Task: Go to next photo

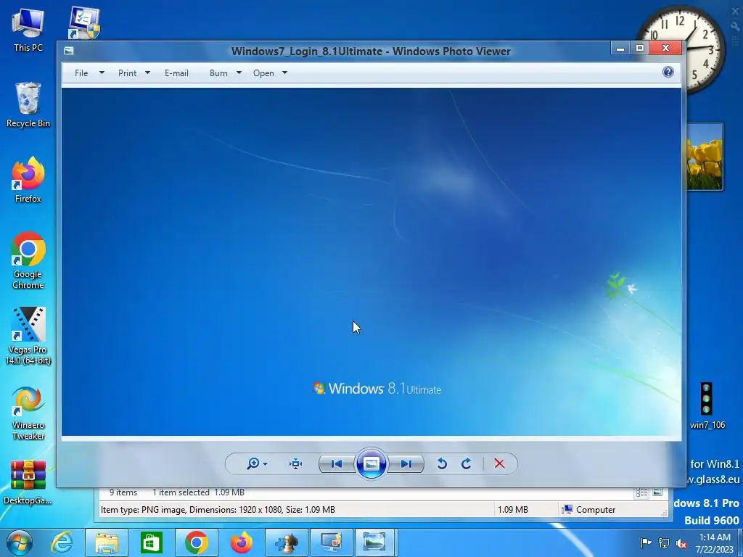Action: point(406,463)
